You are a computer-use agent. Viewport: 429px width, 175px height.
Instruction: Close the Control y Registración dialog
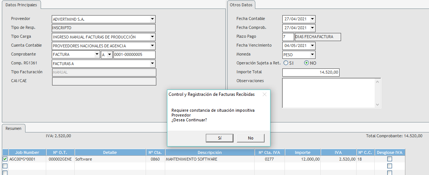(x=264, y=94)
